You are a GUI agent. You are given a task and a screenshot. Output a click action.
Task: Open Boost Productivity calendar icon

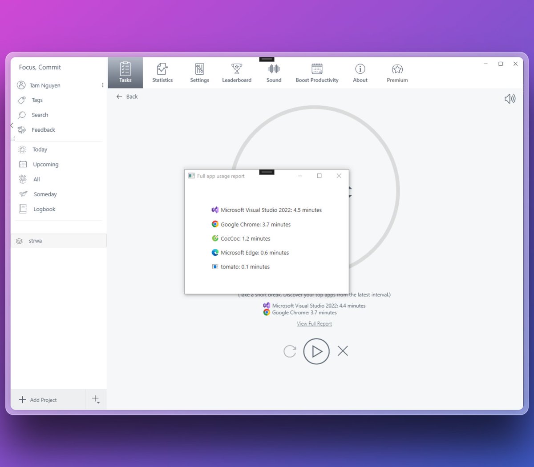(317, 72)
